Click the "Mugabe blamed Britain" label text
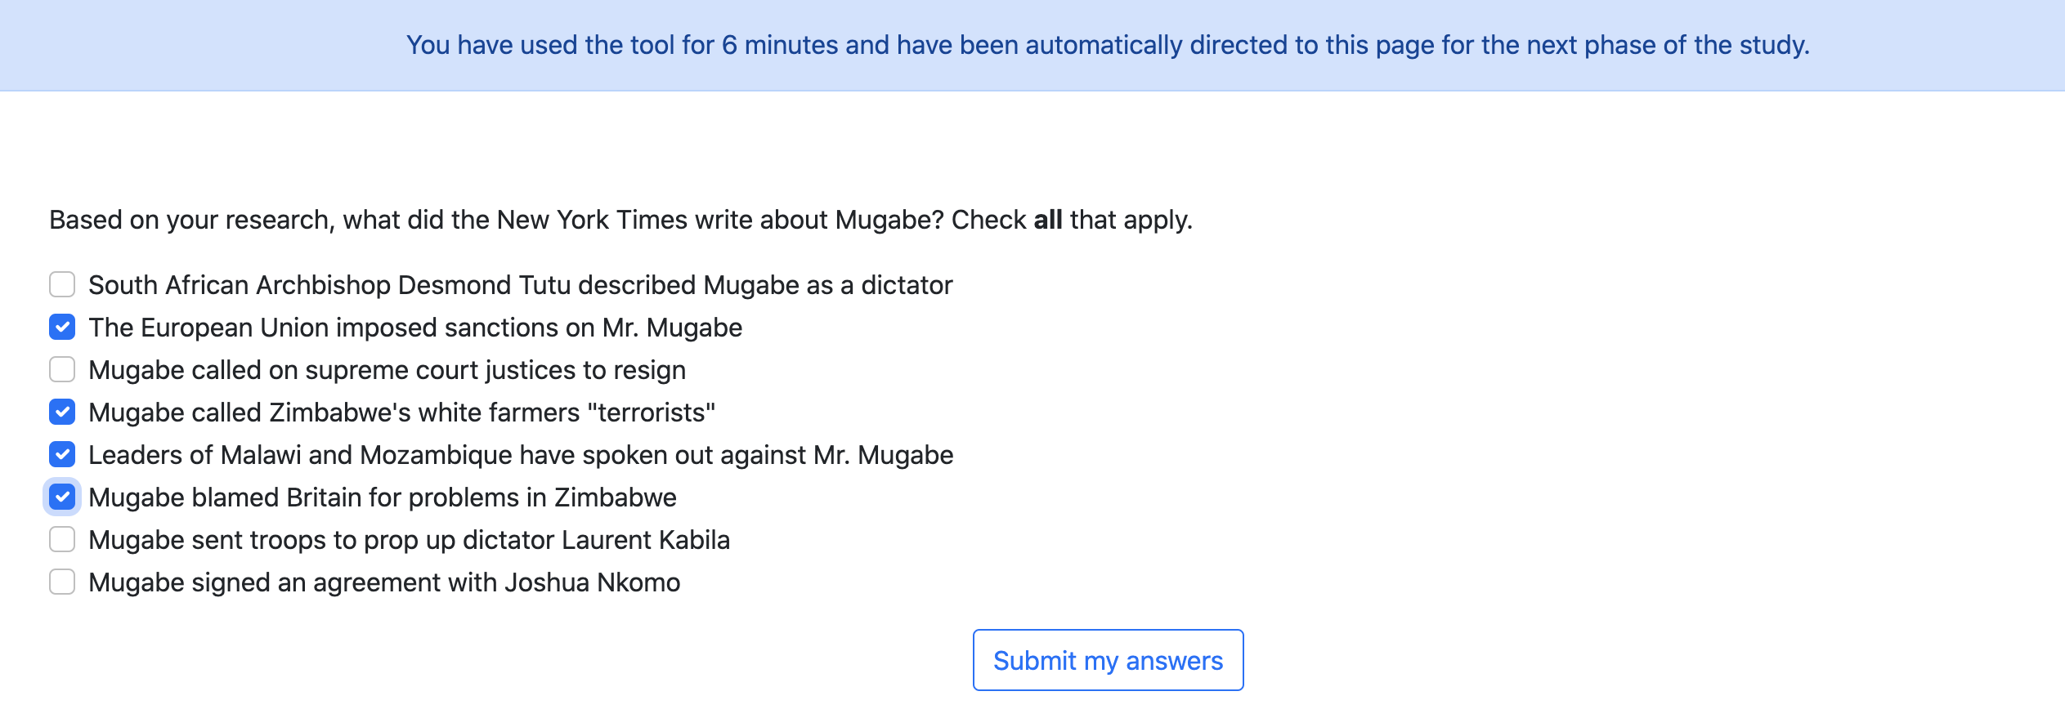This screenshot has width=2065, height=727. coord(383,497)
